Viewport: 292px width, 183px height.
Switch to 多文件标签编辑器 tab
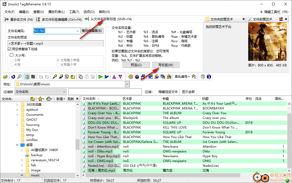59,19
